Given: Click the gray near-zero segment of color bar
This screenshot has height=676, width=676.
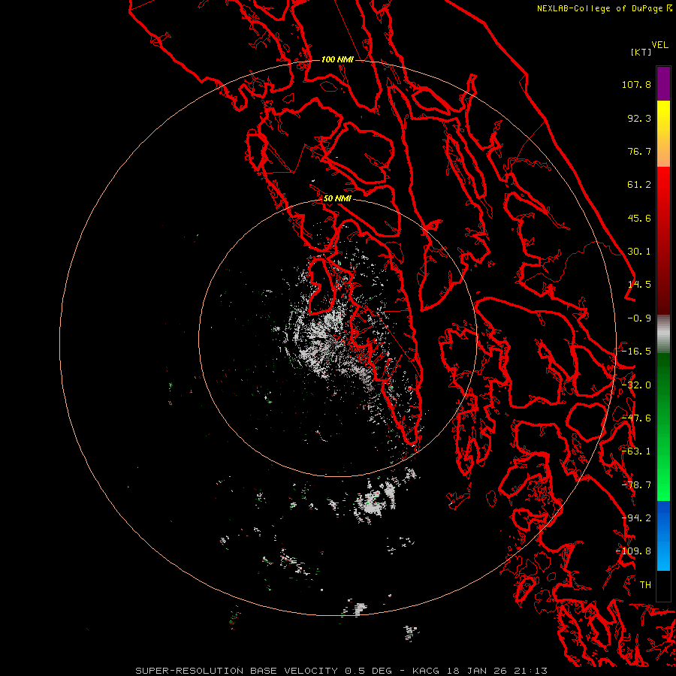Looking at the screenshot, I should 663,334.
